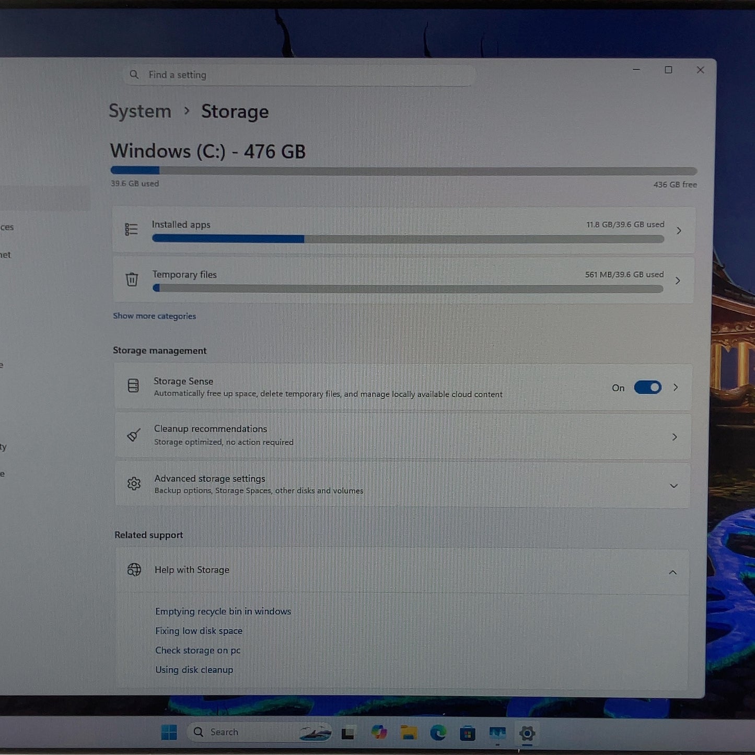This screenshot has width=755, height=755.
Task: Open the Using disk cleanup link
Action: 194,670
